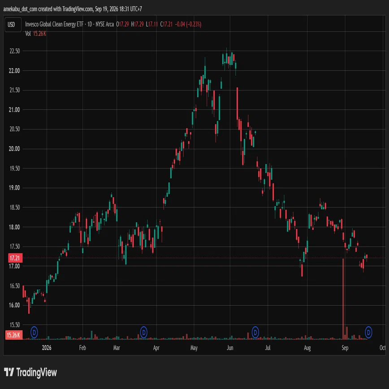This screenshot has height=389, width=389.
Task: Select the 2026 label on time axis
Action: click(x=47, y=348)
